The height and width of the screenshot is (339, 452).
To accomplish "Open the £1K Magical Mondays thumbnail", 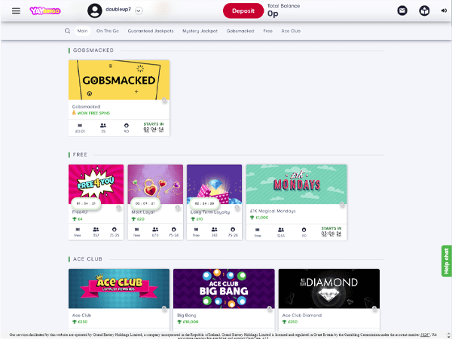I will (296, 185).
